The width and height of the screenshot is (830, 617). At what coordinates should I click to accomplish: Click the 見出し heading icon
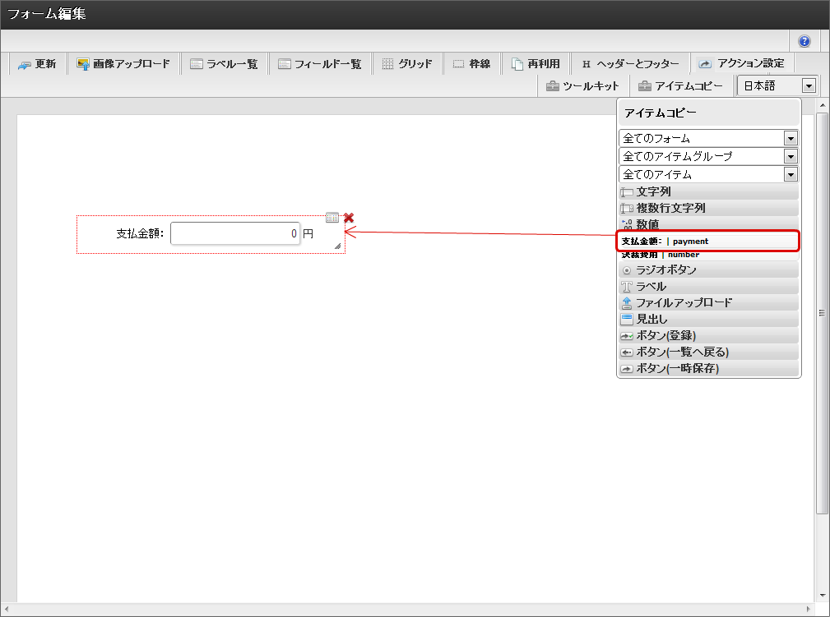(x=627, y=319)
